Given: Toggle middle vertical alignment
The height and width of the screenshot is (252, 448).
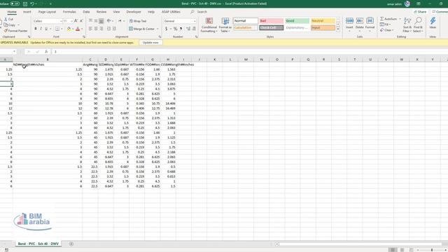Looking at the screenshot, I should [96, 21].
